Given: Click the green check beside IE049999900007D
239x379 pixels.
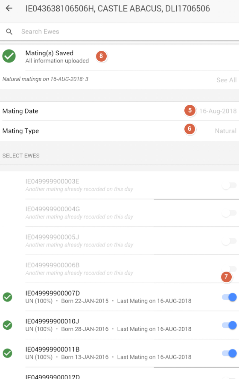Looking at the screenshot, I should [8, 297].
